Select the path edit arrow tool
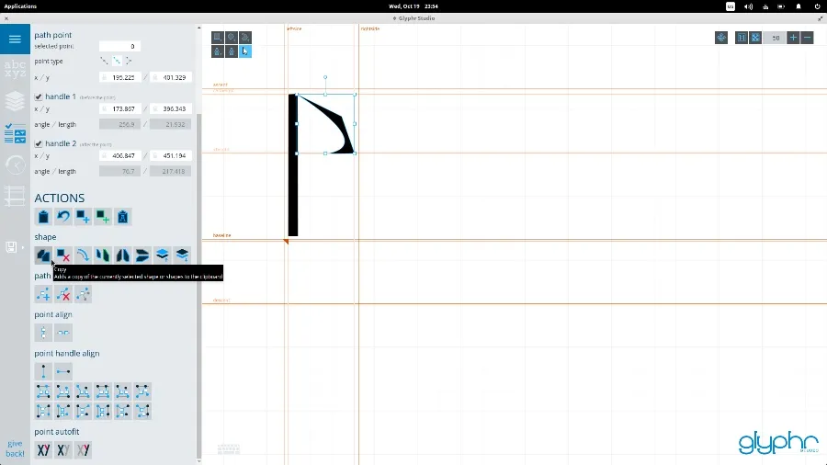 click(x=245, y=51)
